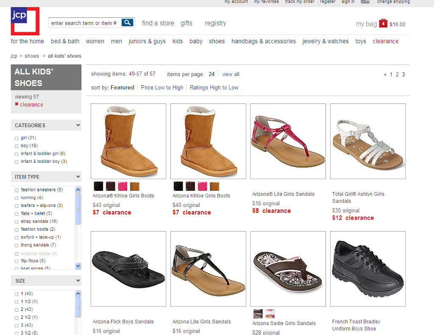
Task: Click Item Type list scrollbar thumb
Action: [x=78, y=209]
